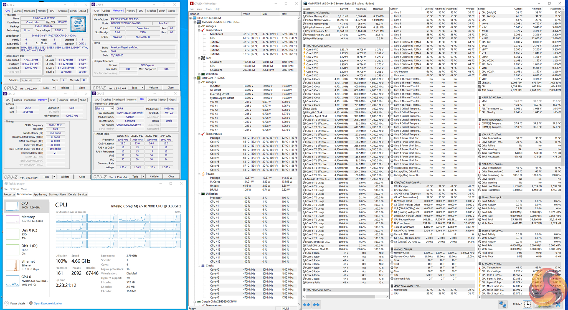Image resolution: width=568 pixels, height=310 pixels.
Task: Collapse the Fans node in HWMonitor
Action: 199,58
